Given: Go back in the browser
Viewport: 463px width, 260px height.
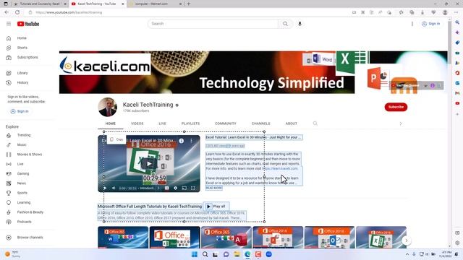Looking at the screenshot, I should 7,12.
